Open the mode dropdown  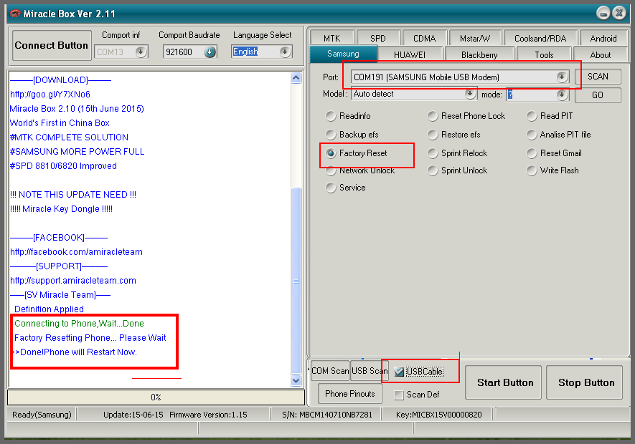(562, 95)
